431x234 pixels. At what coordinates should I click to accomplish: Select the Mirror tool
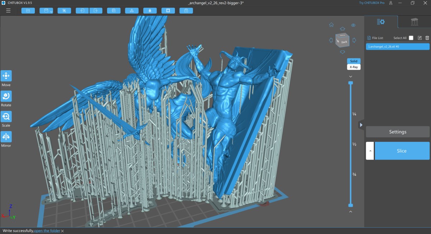[6, 137]
